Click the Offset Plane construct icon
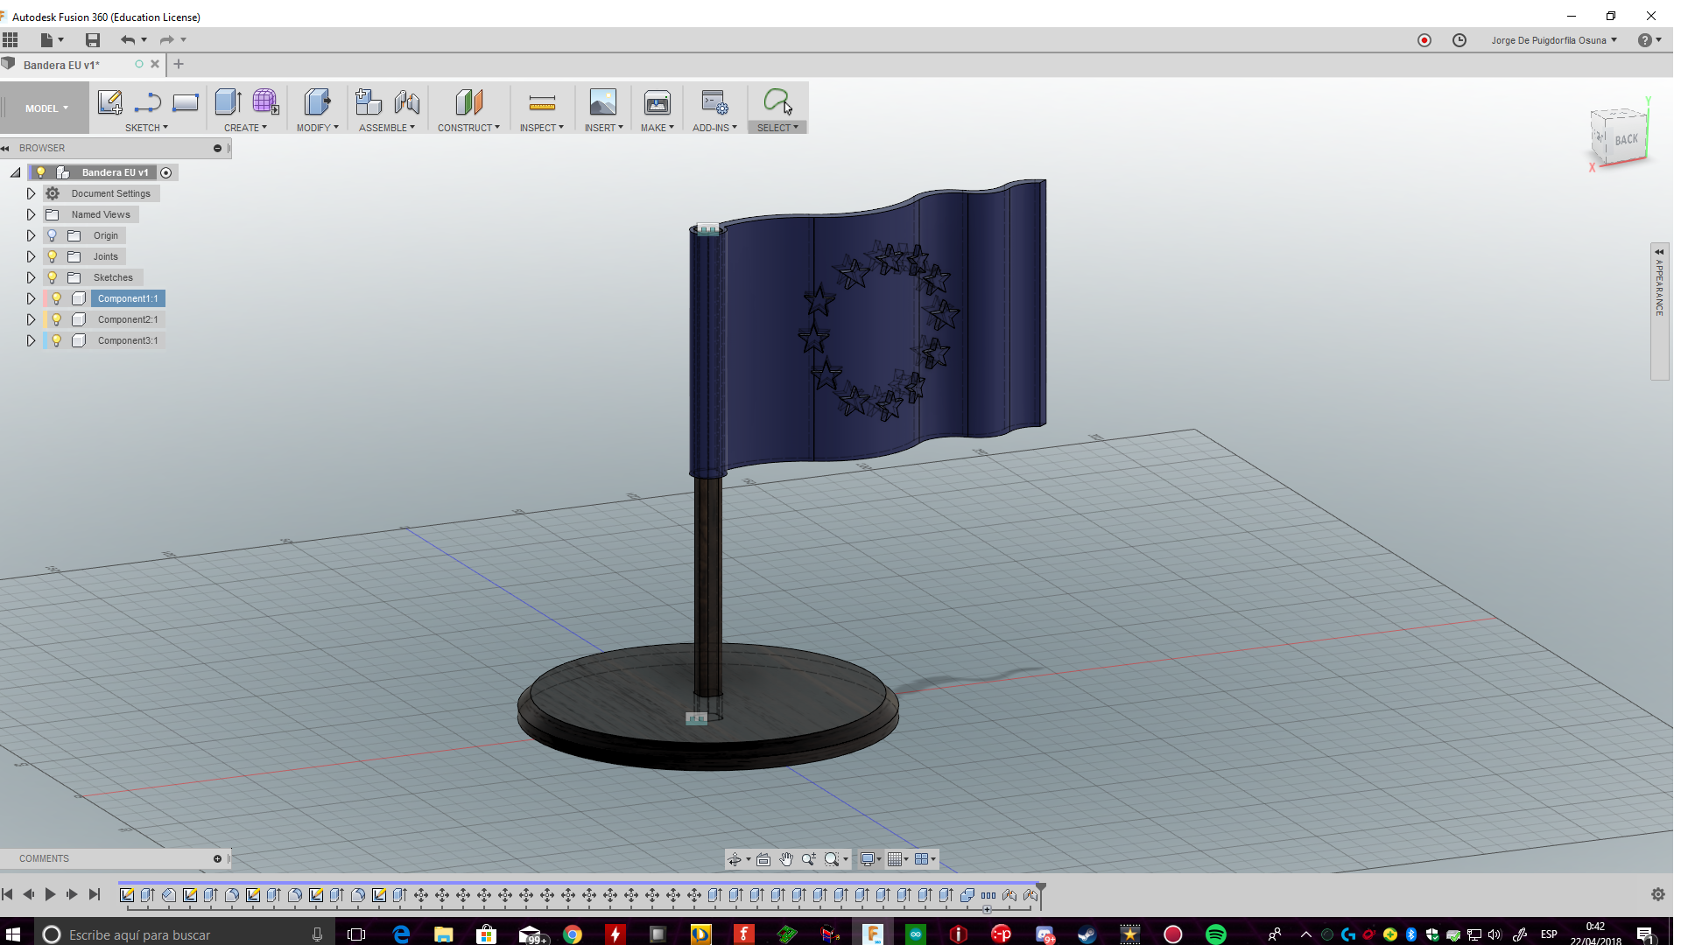Image resolution: width=1681 pixels, height=945 pixels. point(469,102)
